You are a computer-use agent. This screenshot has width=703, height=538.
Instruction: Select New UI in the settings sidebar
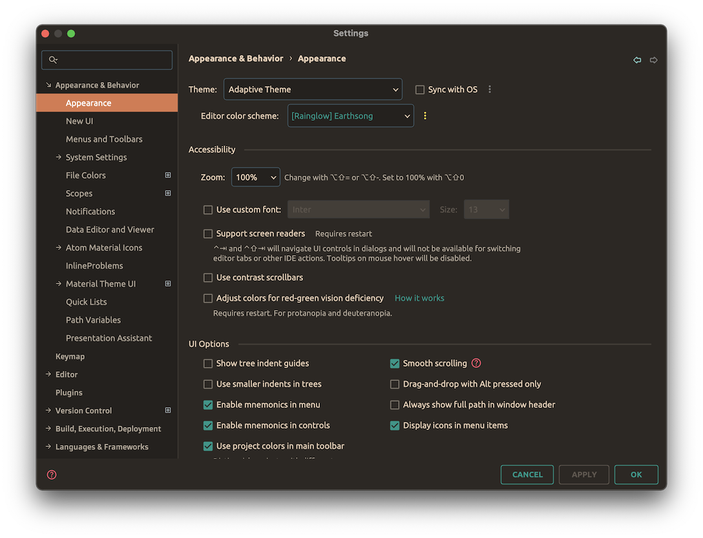pyautogui.click(x=79, y=121)
